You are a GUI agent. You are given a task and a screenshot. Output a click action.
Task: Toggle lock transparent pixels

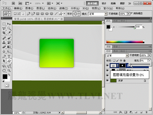pos(114,60)
